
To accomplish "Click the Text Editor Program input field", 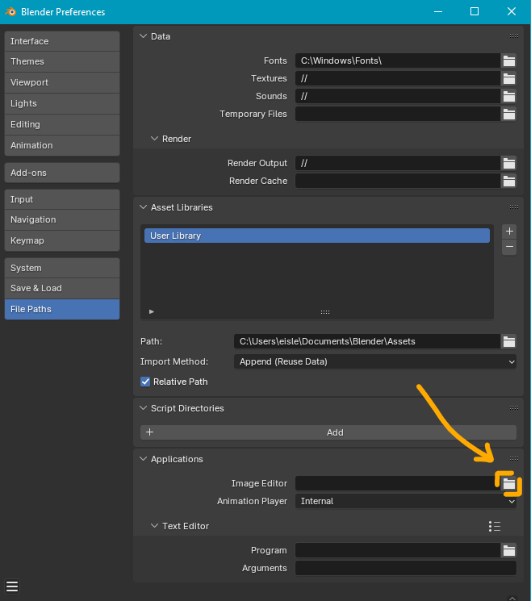I will tap(397, 550).
